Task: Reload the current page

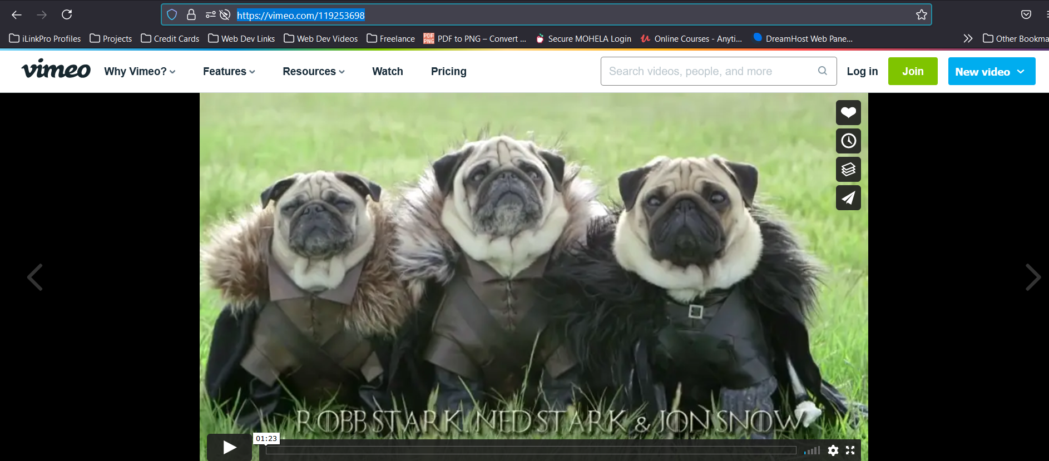Action: (x=67, y=14)
